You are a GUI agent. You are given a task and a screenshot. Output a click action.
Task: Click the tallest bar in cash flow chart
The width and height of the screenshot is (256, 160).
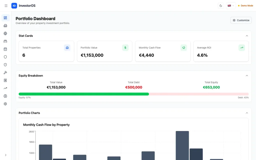182,145
